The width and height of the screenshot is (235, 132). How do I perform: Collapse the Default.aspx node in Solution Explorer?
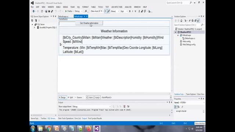coord(178,35)
